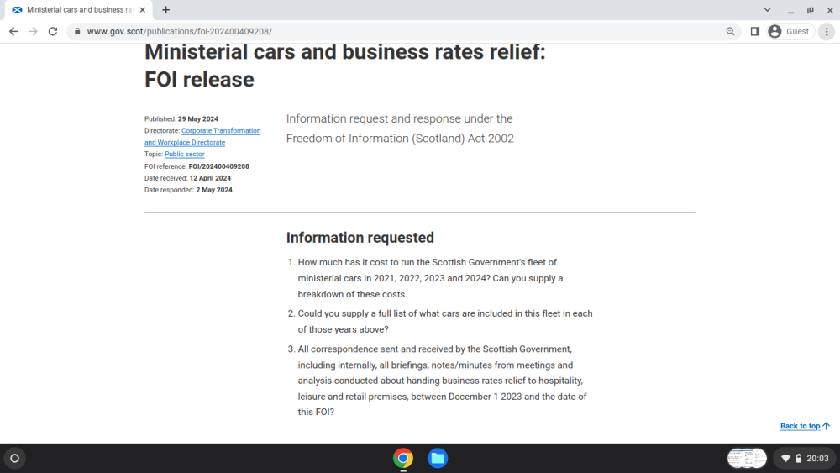This screenshot has width=840, height=473.
Task: Click the Information requested heading
Action: 360,237
